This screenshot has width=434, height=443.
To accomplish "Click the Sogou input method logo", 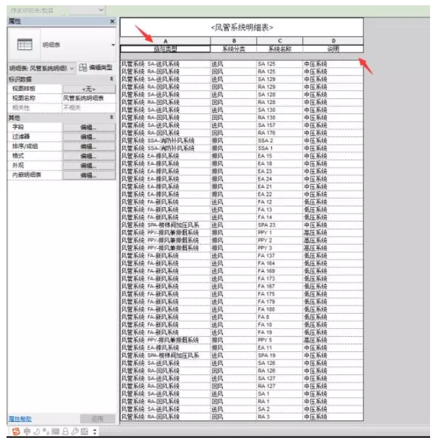I will point(16,431).
